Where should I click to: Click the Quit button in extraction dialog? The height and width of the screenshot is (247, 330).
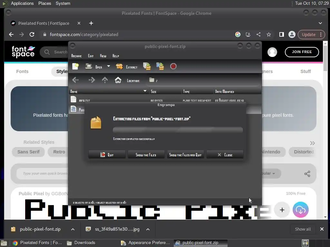(x=107, y=155)
